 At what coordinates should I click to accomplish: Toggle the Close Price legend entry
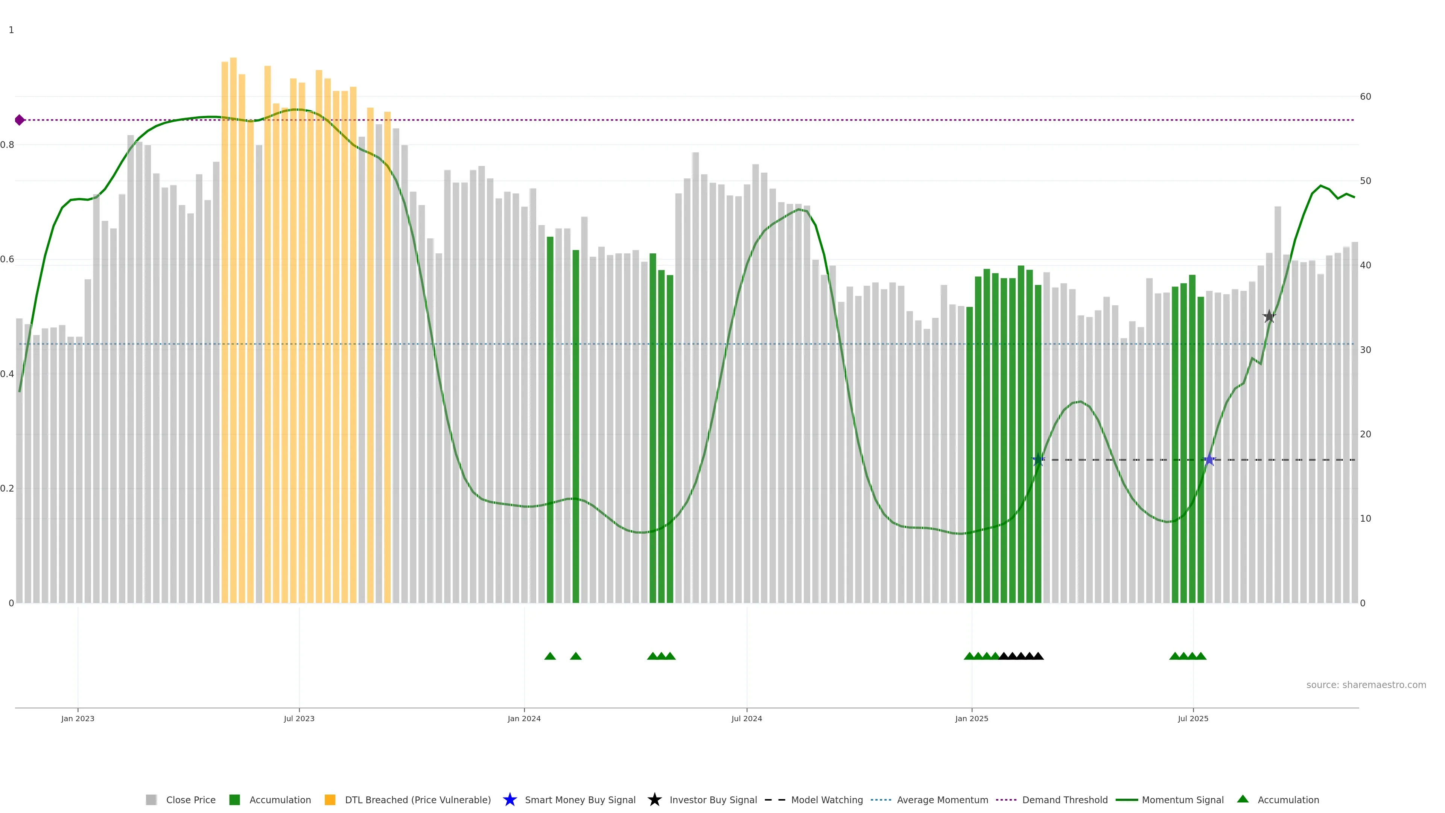190,799
